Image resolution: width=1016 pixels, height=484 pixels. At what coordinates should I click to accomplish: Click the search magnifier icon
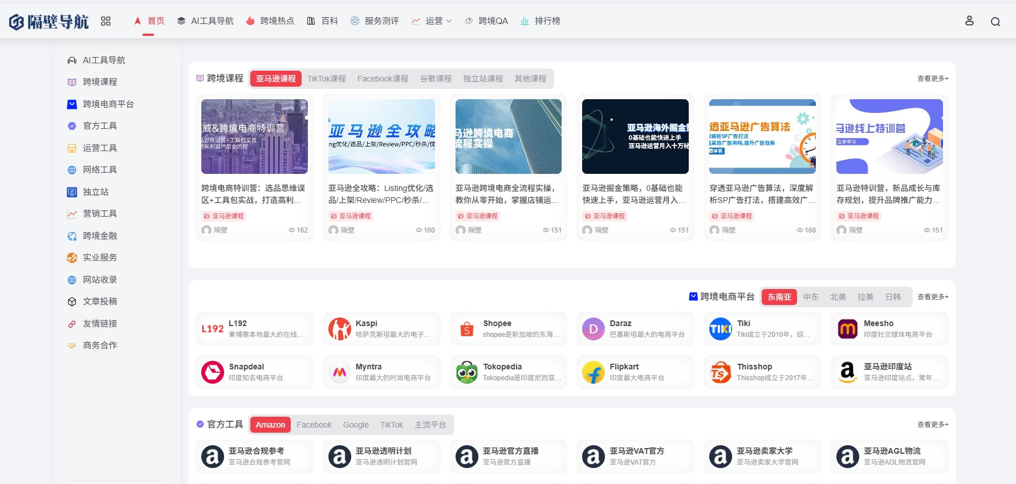[995, 22]
